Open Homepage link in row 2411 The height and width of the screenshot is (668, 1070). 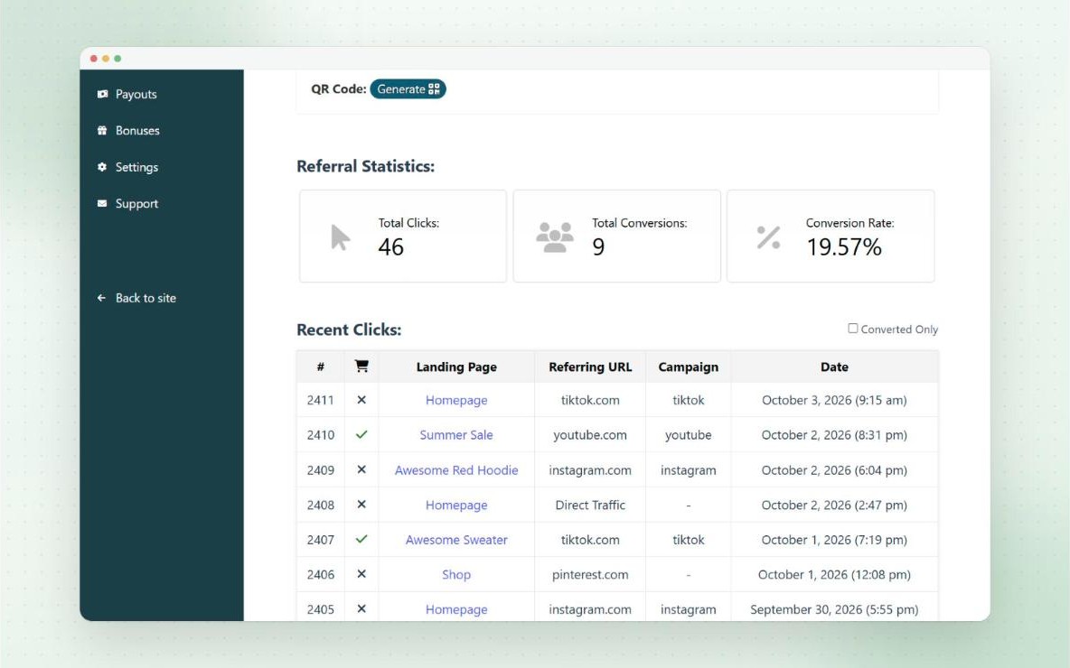[x=456, y=400]
